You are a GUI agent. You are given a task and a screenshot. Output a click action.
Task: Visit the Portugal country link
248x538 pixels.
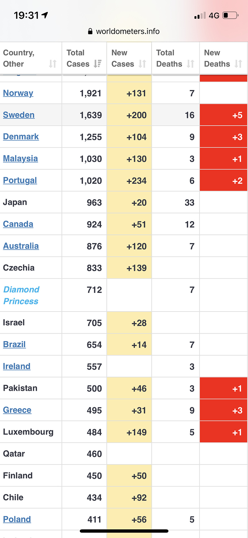[x=20, y=180]
